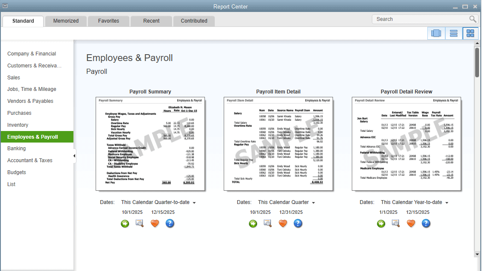This screenshot has height=271, width=482.
Task: Open help for Payroll Detail Review
Action: pyautogui.click(x=426, y=223)
